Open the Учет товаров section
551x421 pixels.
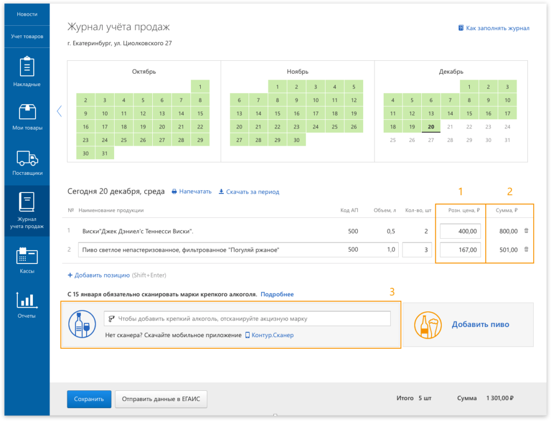(x=27, y=37)
